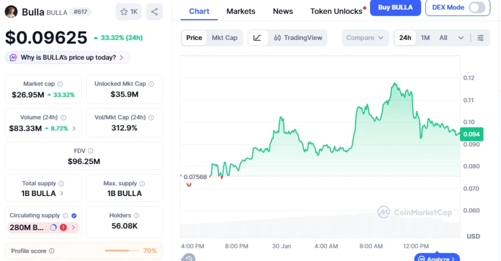Screen dimensions: 501x261
Task: Add Bulla to watchlist via star button
Action: tap(129, 12)
